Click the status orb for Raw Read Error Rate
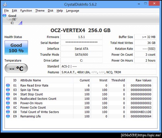The height and width of the screenshot is (138, 162). [8, 85]
